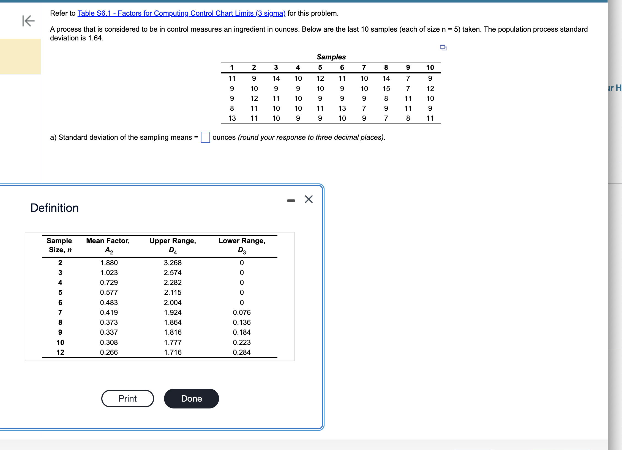Click the Done button to dismiss Definition
The height and width of the screenshot is (450, 622).
coord(191,398)
